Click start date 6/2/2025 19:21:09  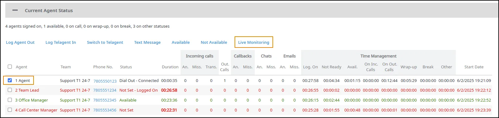[x=474, y=80]
